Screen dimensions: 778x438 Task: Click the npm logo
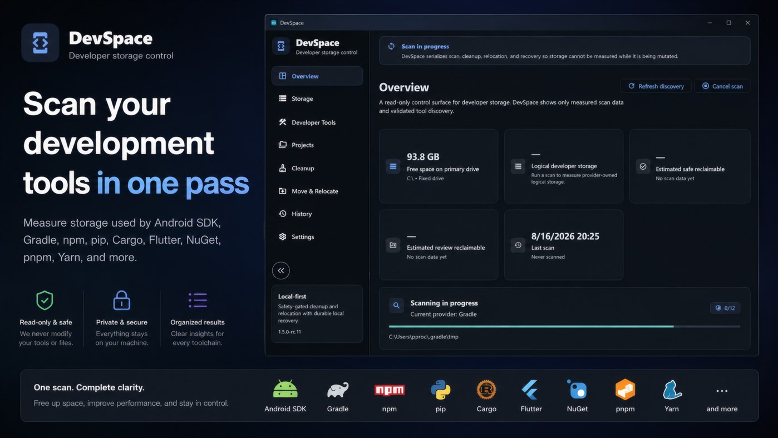390,390
